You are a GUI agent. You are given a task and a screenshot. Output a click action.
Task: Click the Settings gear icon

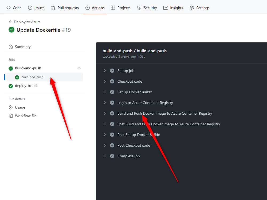[x=191, y=8]
